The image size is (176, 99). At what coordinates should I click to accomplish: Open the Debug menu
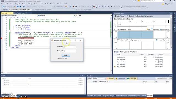29,4
